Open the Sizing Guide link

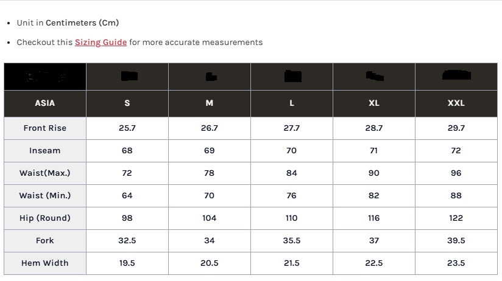tap(101, 43)
